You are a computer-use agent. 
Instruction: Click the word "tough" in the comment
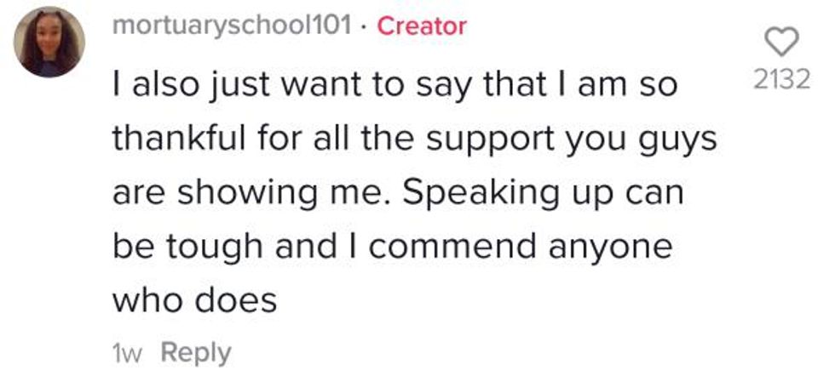215,248
